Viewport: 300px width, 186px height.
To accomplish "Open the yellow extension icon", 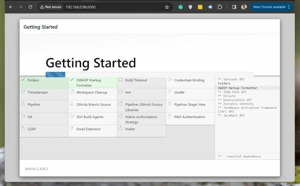I will pos(200,7).
